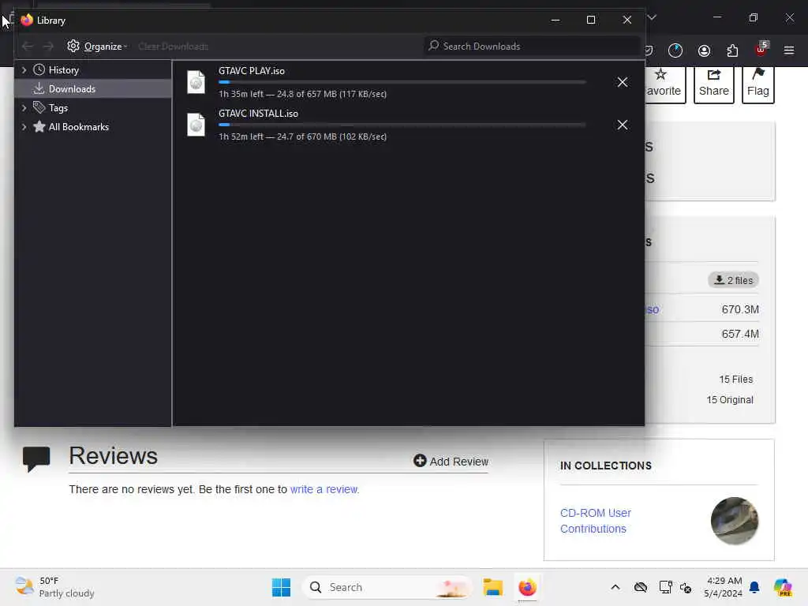The height and width of the screenshot is (606, 808).
Task: Select History in the Library sidebar
Action: click(x=64, y=70)
